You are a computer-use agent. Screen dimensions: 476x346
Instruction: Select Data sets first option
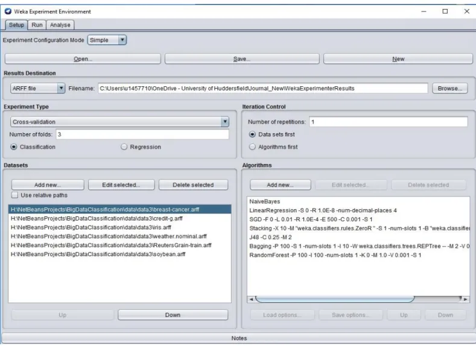coord(252,134)
